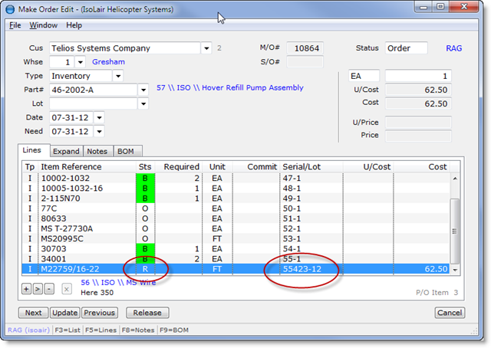
Task: Click the disabled X icon below list
Action: (x=66, y=288)
